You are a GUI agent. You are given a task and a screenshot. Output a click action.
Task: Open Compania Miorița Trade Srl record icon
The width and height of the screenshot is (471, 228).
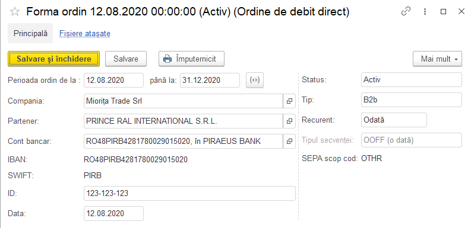coord(289,101)
